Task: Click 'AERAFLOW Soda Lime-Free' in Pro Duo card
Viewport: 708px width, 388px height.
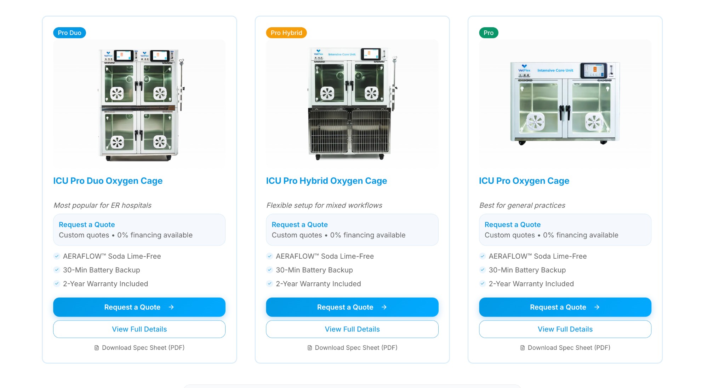Action: coord(112,257)
